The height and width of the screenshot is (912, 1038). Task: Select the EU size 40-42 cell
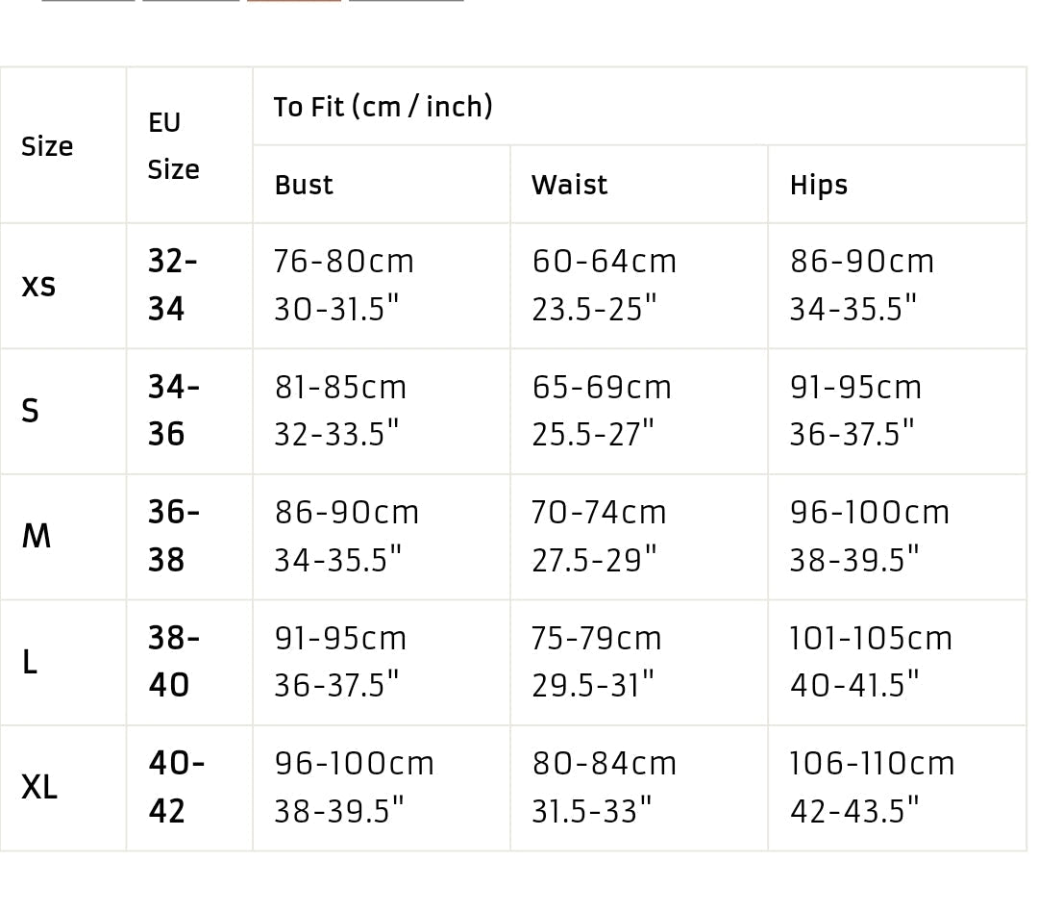176,787
